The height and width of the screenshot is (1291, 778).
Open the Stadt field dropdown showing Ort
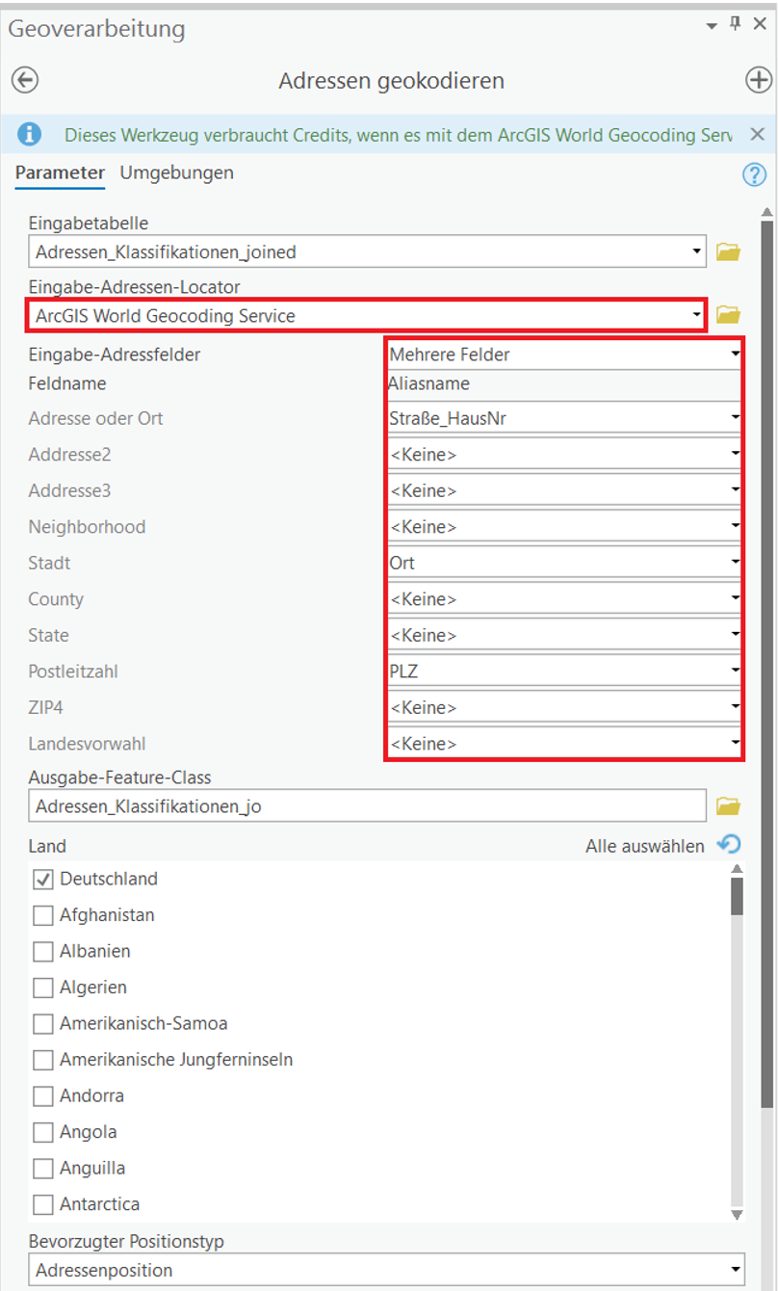[564, 563]
